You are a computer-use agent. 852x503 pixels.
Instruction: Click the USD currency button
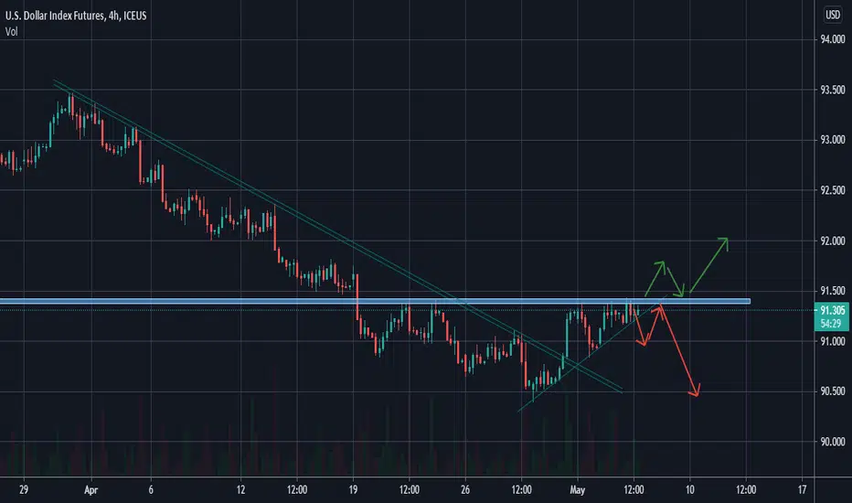pyautogui.click(x=833, y=15)
